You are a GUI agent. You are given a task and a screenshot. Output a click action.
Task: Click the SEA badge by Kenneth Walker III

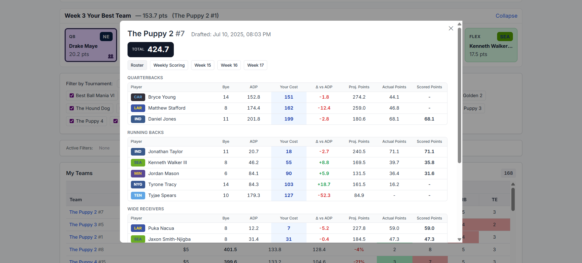point(138,163)
